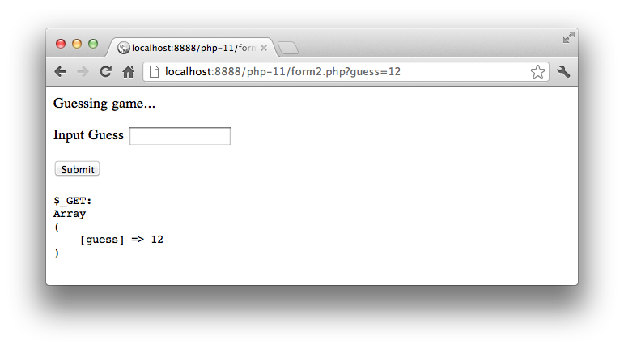Close the window with the red button
This screenshot has height=349, width=624.
pos(61,44)
